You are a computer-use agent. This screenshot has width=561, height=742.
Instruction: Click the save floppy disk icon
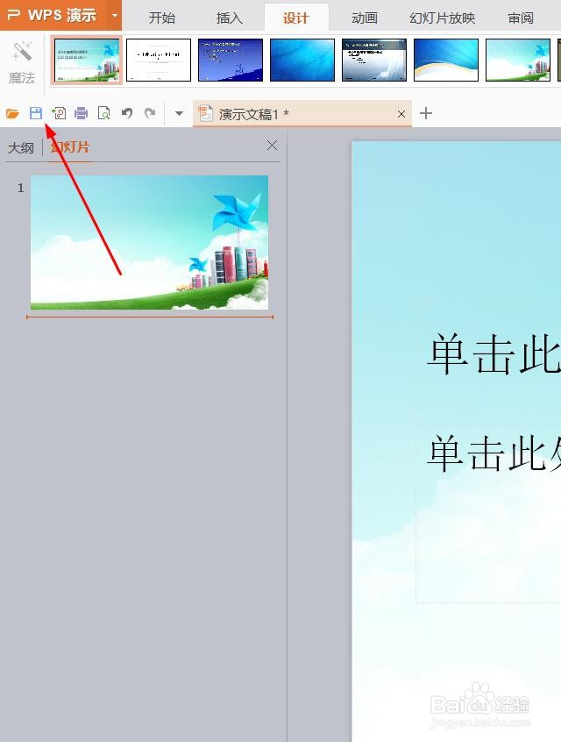click(36, 113)
